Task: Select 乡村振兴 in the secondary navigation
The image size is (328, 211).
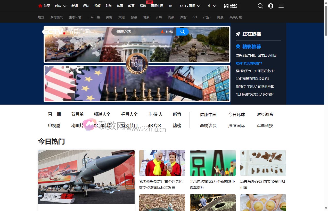Action: click(56, 17)
